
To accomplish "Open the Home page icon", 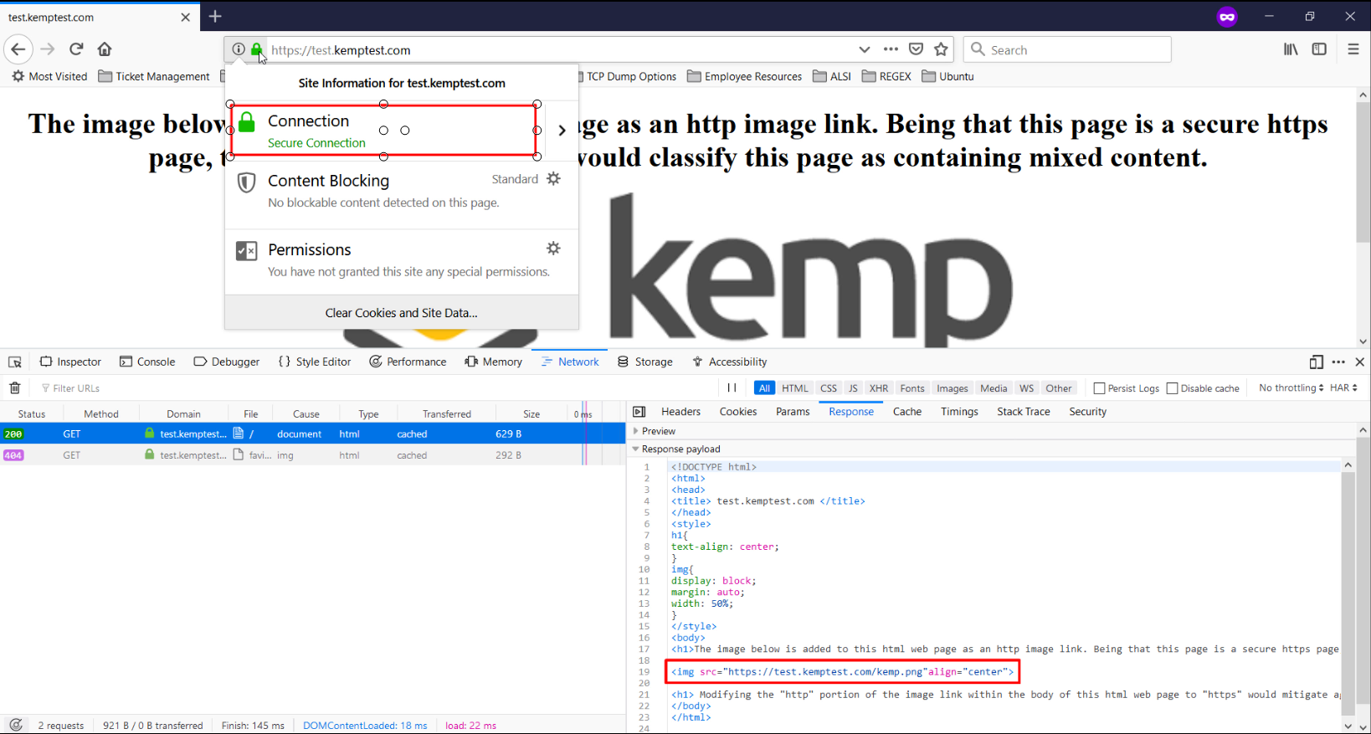I will pyautogui.click(x=105, y=49).
